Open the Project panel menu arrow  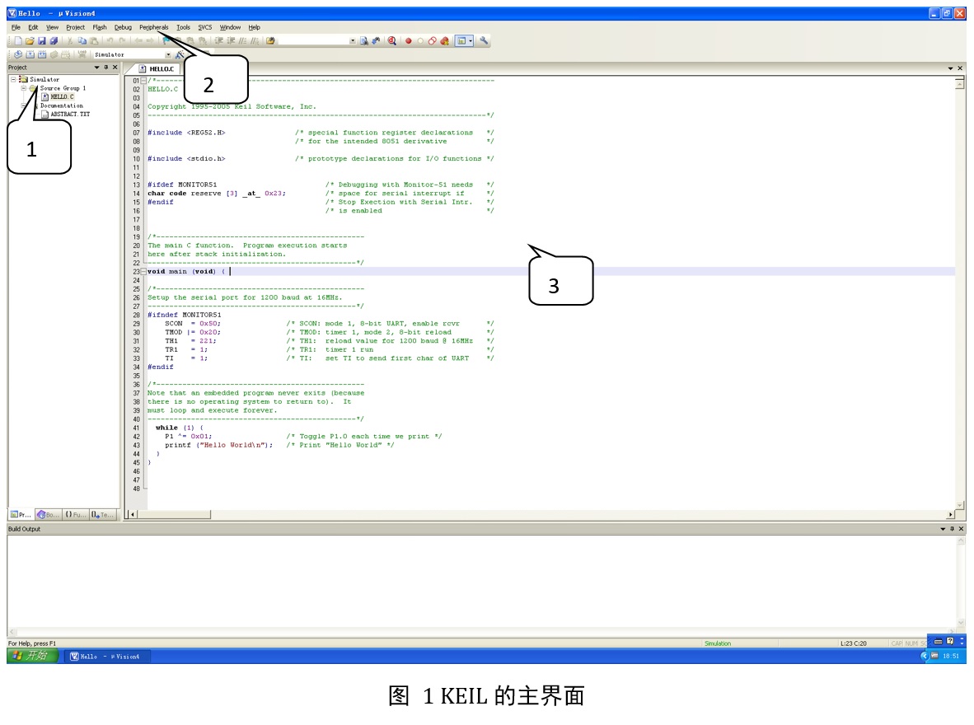(97, 67)
